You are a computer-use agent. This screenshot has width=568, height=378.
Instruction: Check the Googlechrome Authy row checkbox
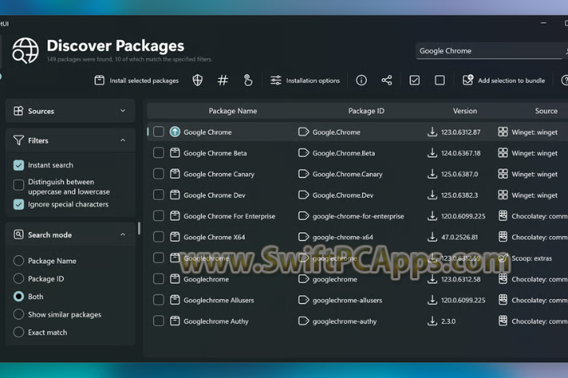159,321
